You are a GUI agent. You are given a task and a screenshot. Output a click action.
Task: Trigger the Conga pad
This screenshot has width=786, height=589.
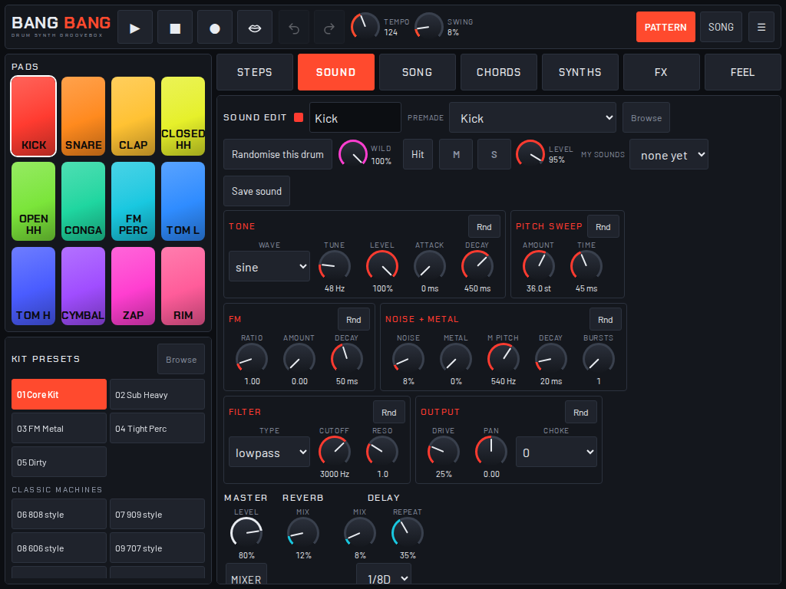83,202
